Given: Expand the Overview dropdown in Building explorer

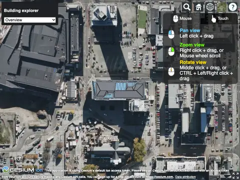Looking at the screenshot, I should click(x=29, y=20).
